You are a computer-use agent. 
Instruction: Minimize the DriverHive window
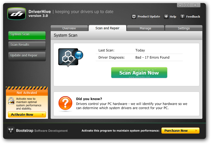[x=180, y=5]
